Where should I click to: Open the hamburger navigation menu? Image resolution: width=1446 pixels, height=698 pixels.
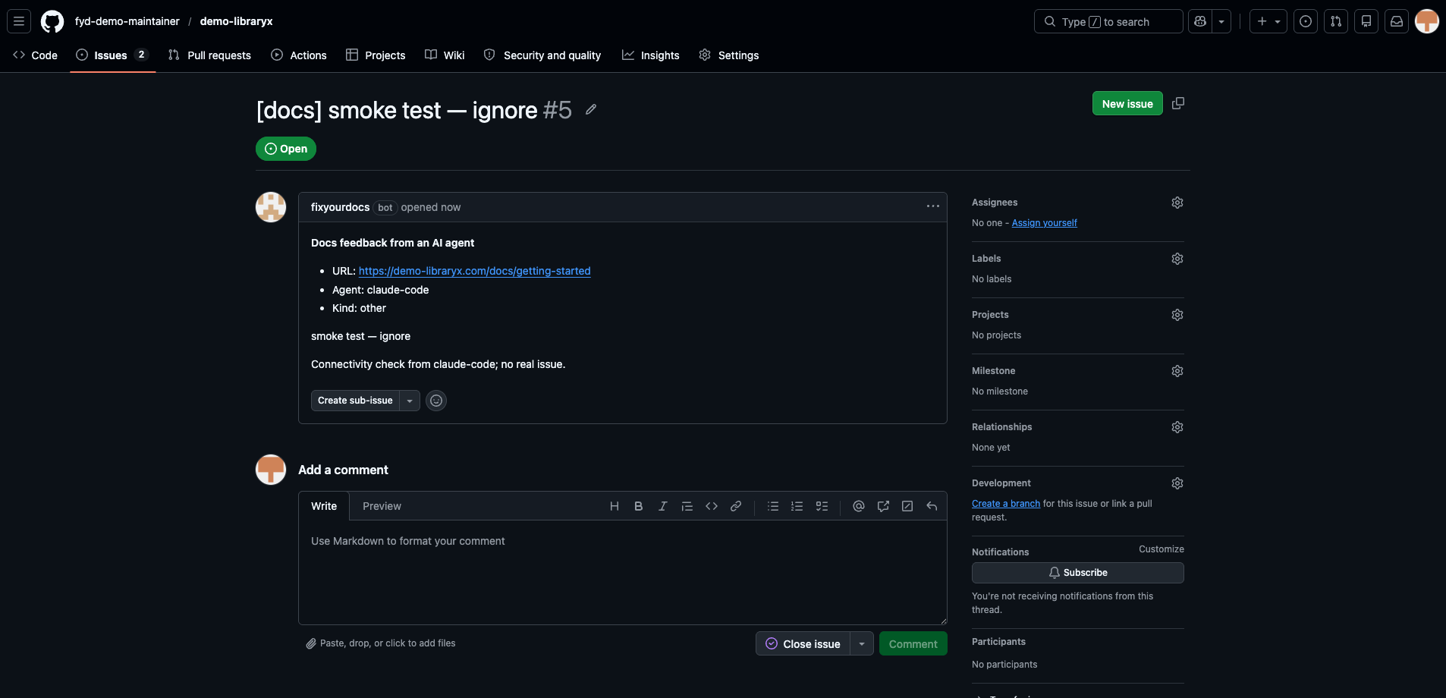(x=19, y=21)
